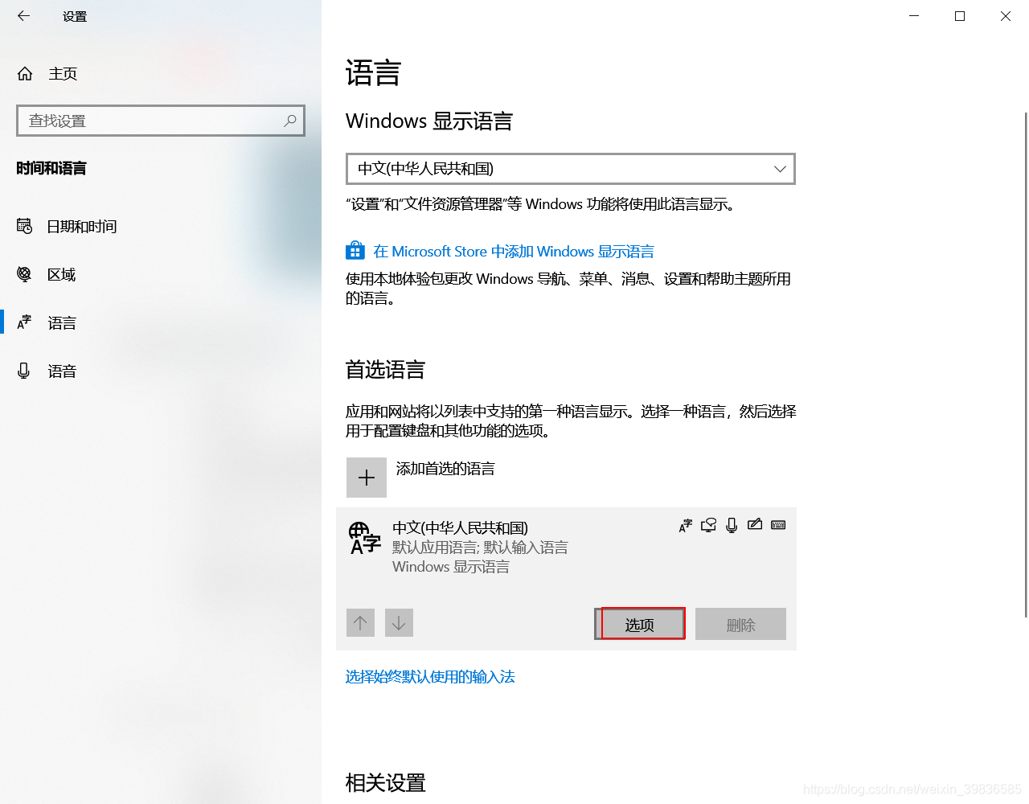Click the dropdown chevron of display language

779,169
